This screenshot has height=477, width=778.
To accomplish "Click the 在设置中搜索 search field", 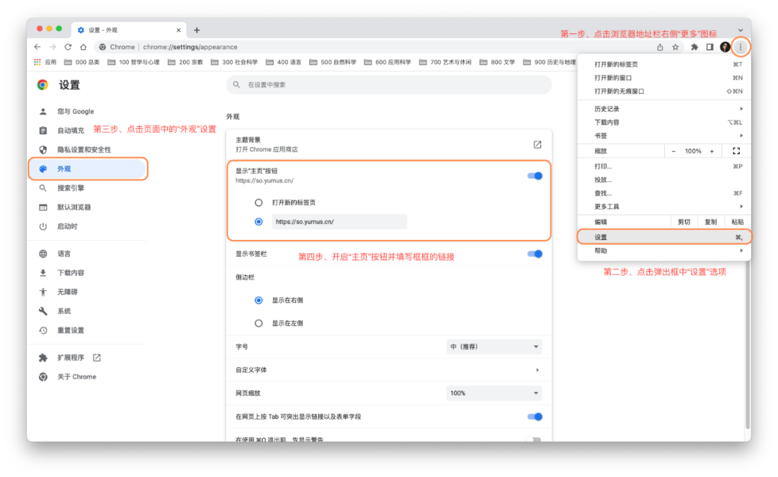I will point(389,85).
